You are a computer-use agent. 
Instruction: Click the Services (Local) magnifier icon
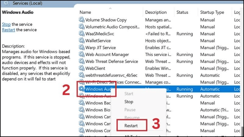point(5,3)
